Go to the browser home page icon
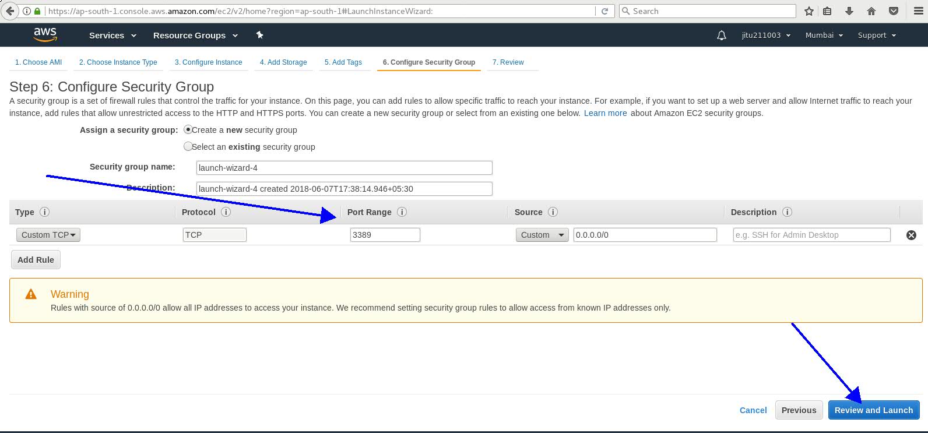 (871, 11)
